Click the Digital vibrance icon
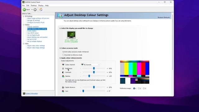This screenshot has height=112, width=199. click(x=63, y=87)
